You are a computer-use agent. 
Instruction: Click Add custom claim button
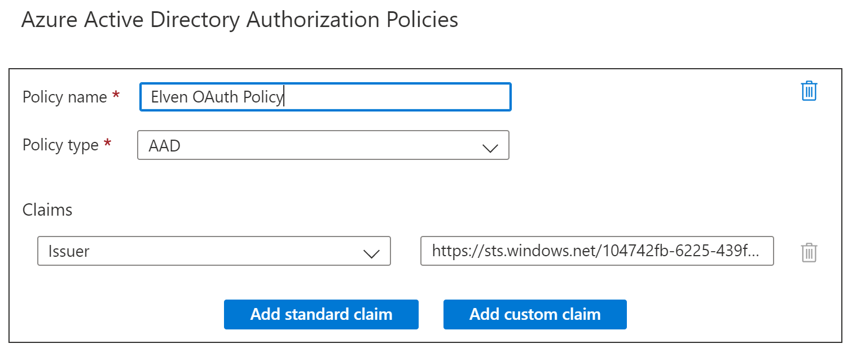tap(535, 314)
